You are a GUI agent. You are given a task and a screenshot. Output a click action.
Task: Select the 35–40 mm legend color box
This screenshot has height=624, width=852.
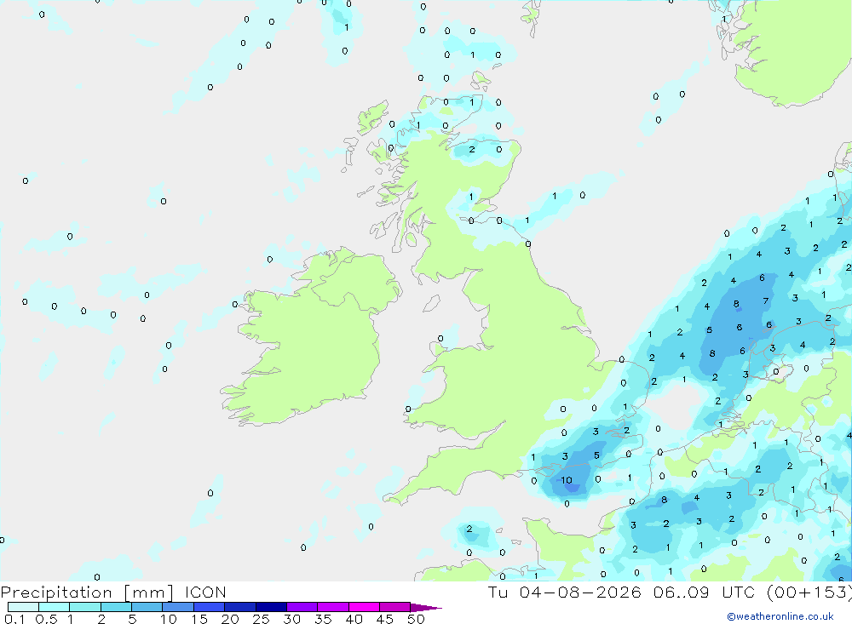[x=332, y=607]
